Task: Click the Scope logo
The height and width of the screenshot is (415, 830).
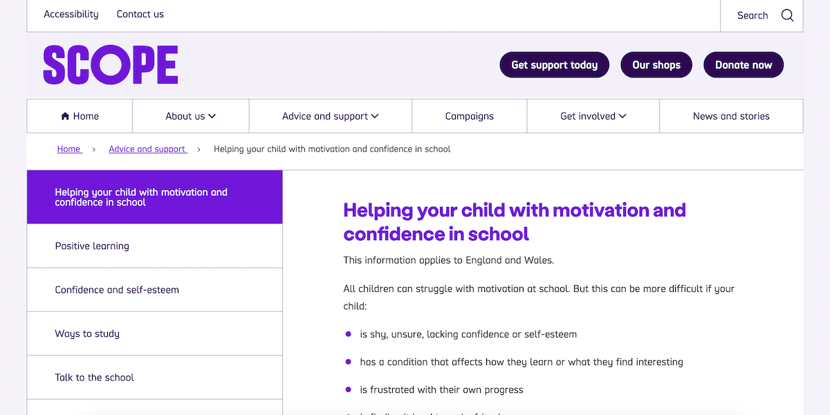Action: pyautogui.click(x=111, y=65)
